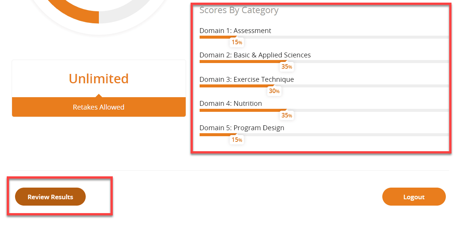The height and width of the screenshot is (227, 462).
Task: Click the Unlimited retakes text
Action: [x=98, y=79]
